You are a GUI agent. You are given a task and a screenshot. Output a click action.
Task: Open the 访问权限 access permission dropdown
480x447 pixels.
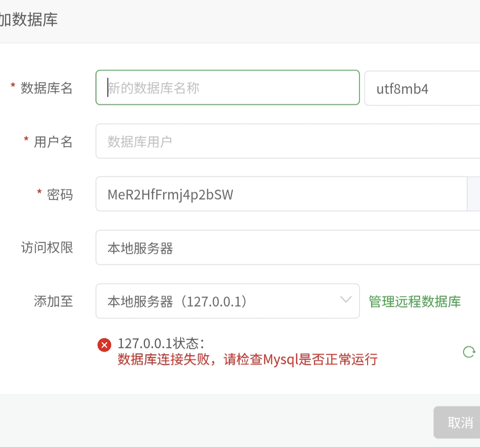pos(288,248)
